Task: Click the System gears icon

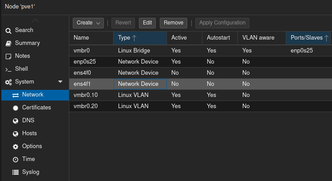Action: click(8, 82)
